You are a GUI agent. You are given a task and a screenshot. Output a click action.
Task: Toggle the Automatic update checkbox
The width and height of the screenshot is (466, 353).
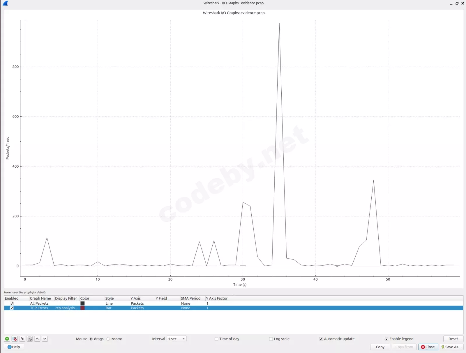point(321,339)
